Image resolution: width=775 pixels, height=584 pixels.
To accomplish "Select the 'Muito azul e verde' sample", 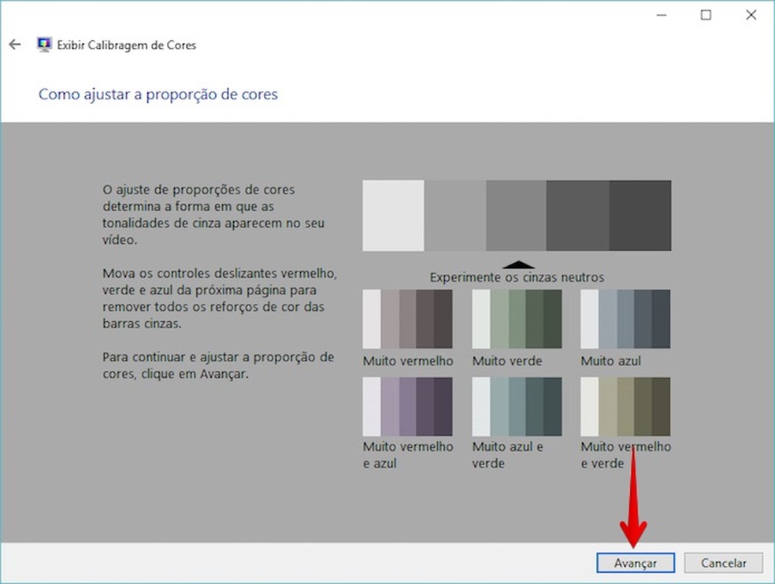I will (x=516, y=406).
